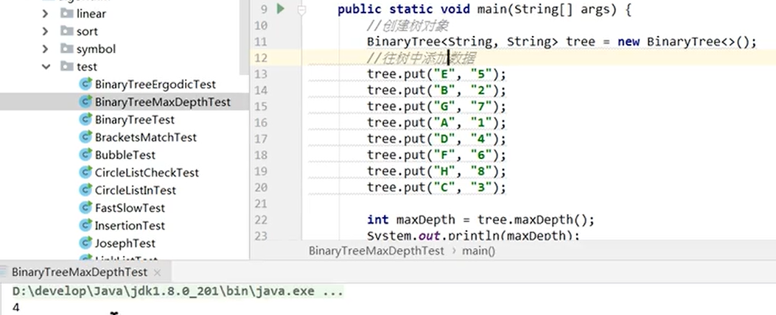
Task: Click CircleListInTest class icon
Action: (86, 190)
